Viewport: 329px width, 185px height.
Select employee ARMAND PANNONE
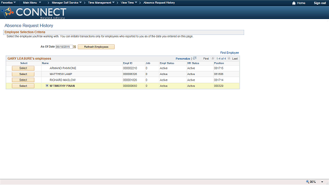coord(23,68)
